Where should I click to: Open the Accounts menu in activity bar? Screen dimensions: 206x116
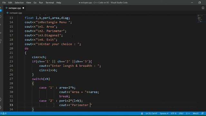[1, 100]
